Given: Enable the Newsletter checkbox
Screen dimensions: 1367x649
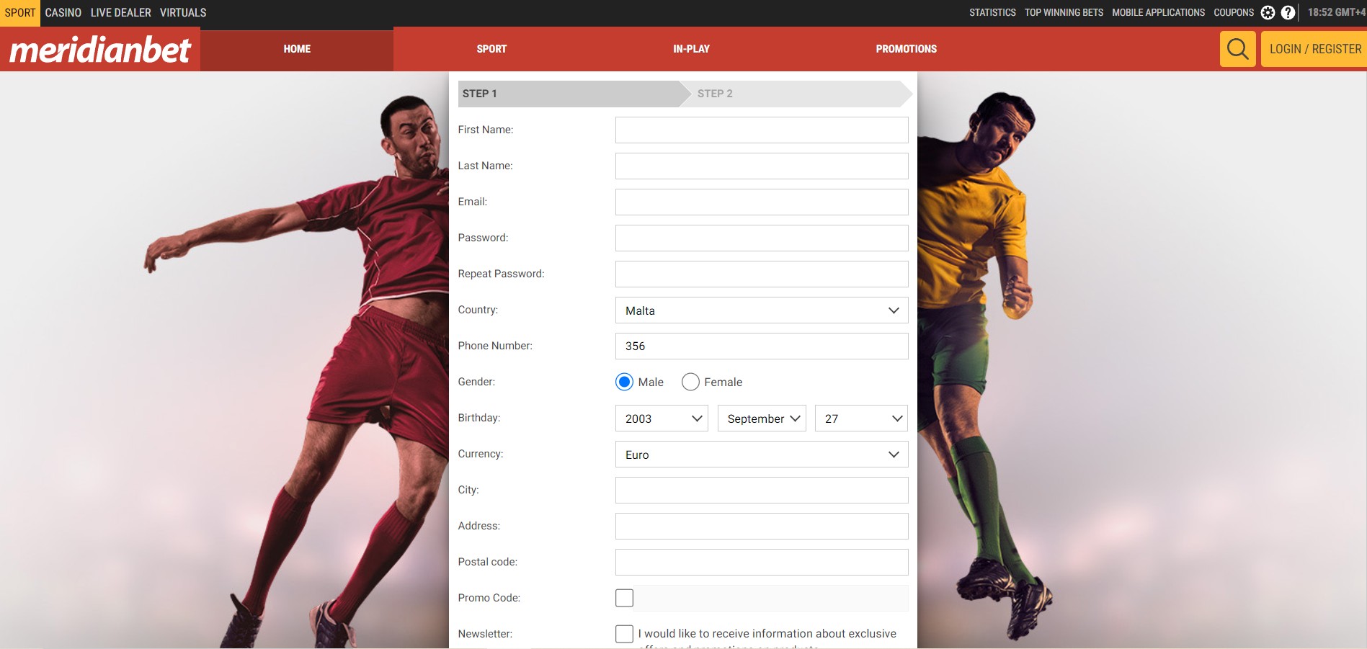Looking at the screenshot, I should (x=624, y=634).
